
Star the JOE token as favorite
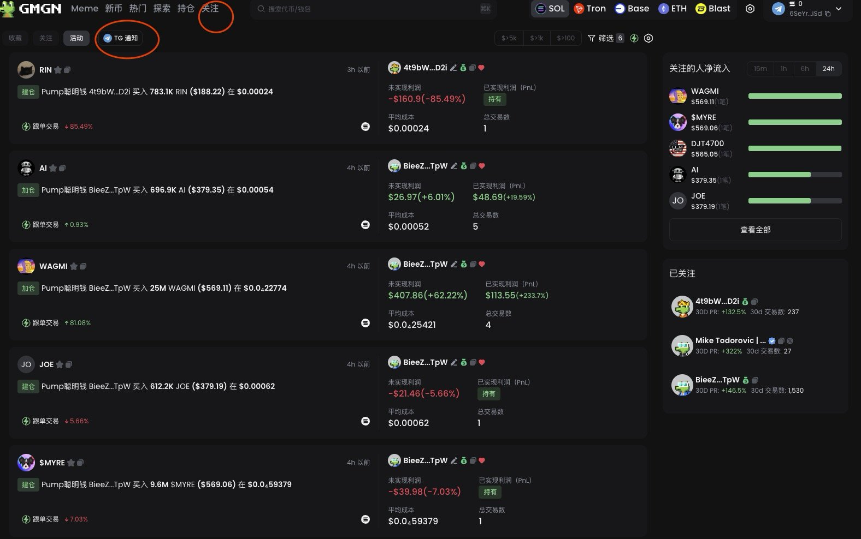click(x=60, y=364)
